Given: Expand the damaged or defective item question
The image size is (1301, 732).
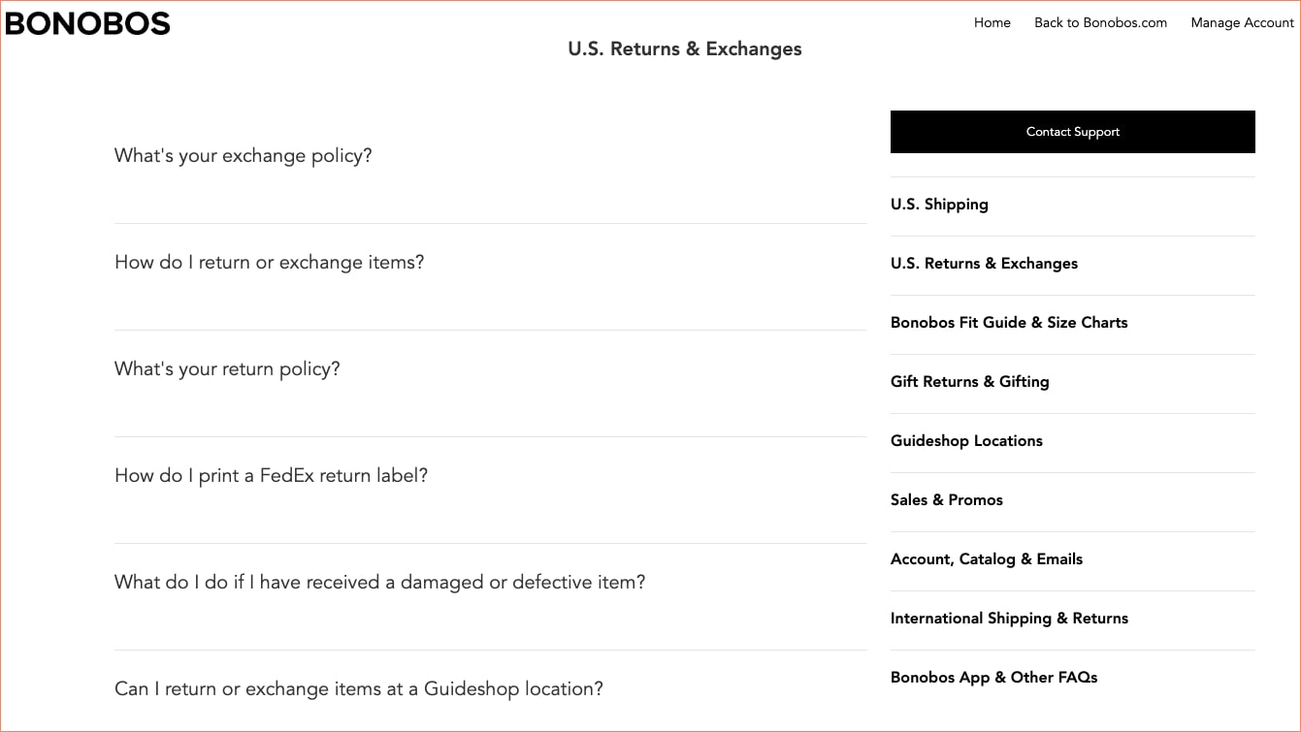Looking at the screenshot, I should pos(378,582).
